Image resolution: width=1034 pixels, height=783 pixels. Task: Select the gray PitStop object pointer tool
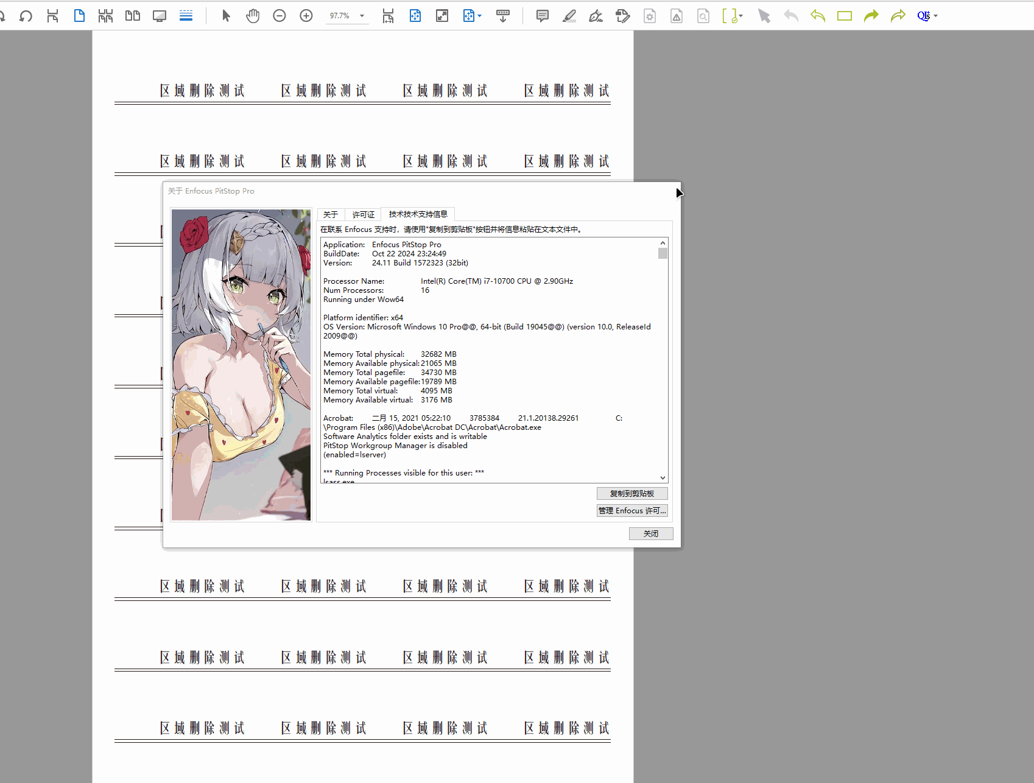pyautogui.click(x=764, y=16)
